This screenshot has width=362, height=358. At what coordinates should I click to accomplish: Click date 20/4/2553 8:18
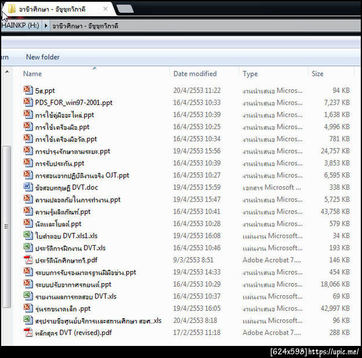195,321
